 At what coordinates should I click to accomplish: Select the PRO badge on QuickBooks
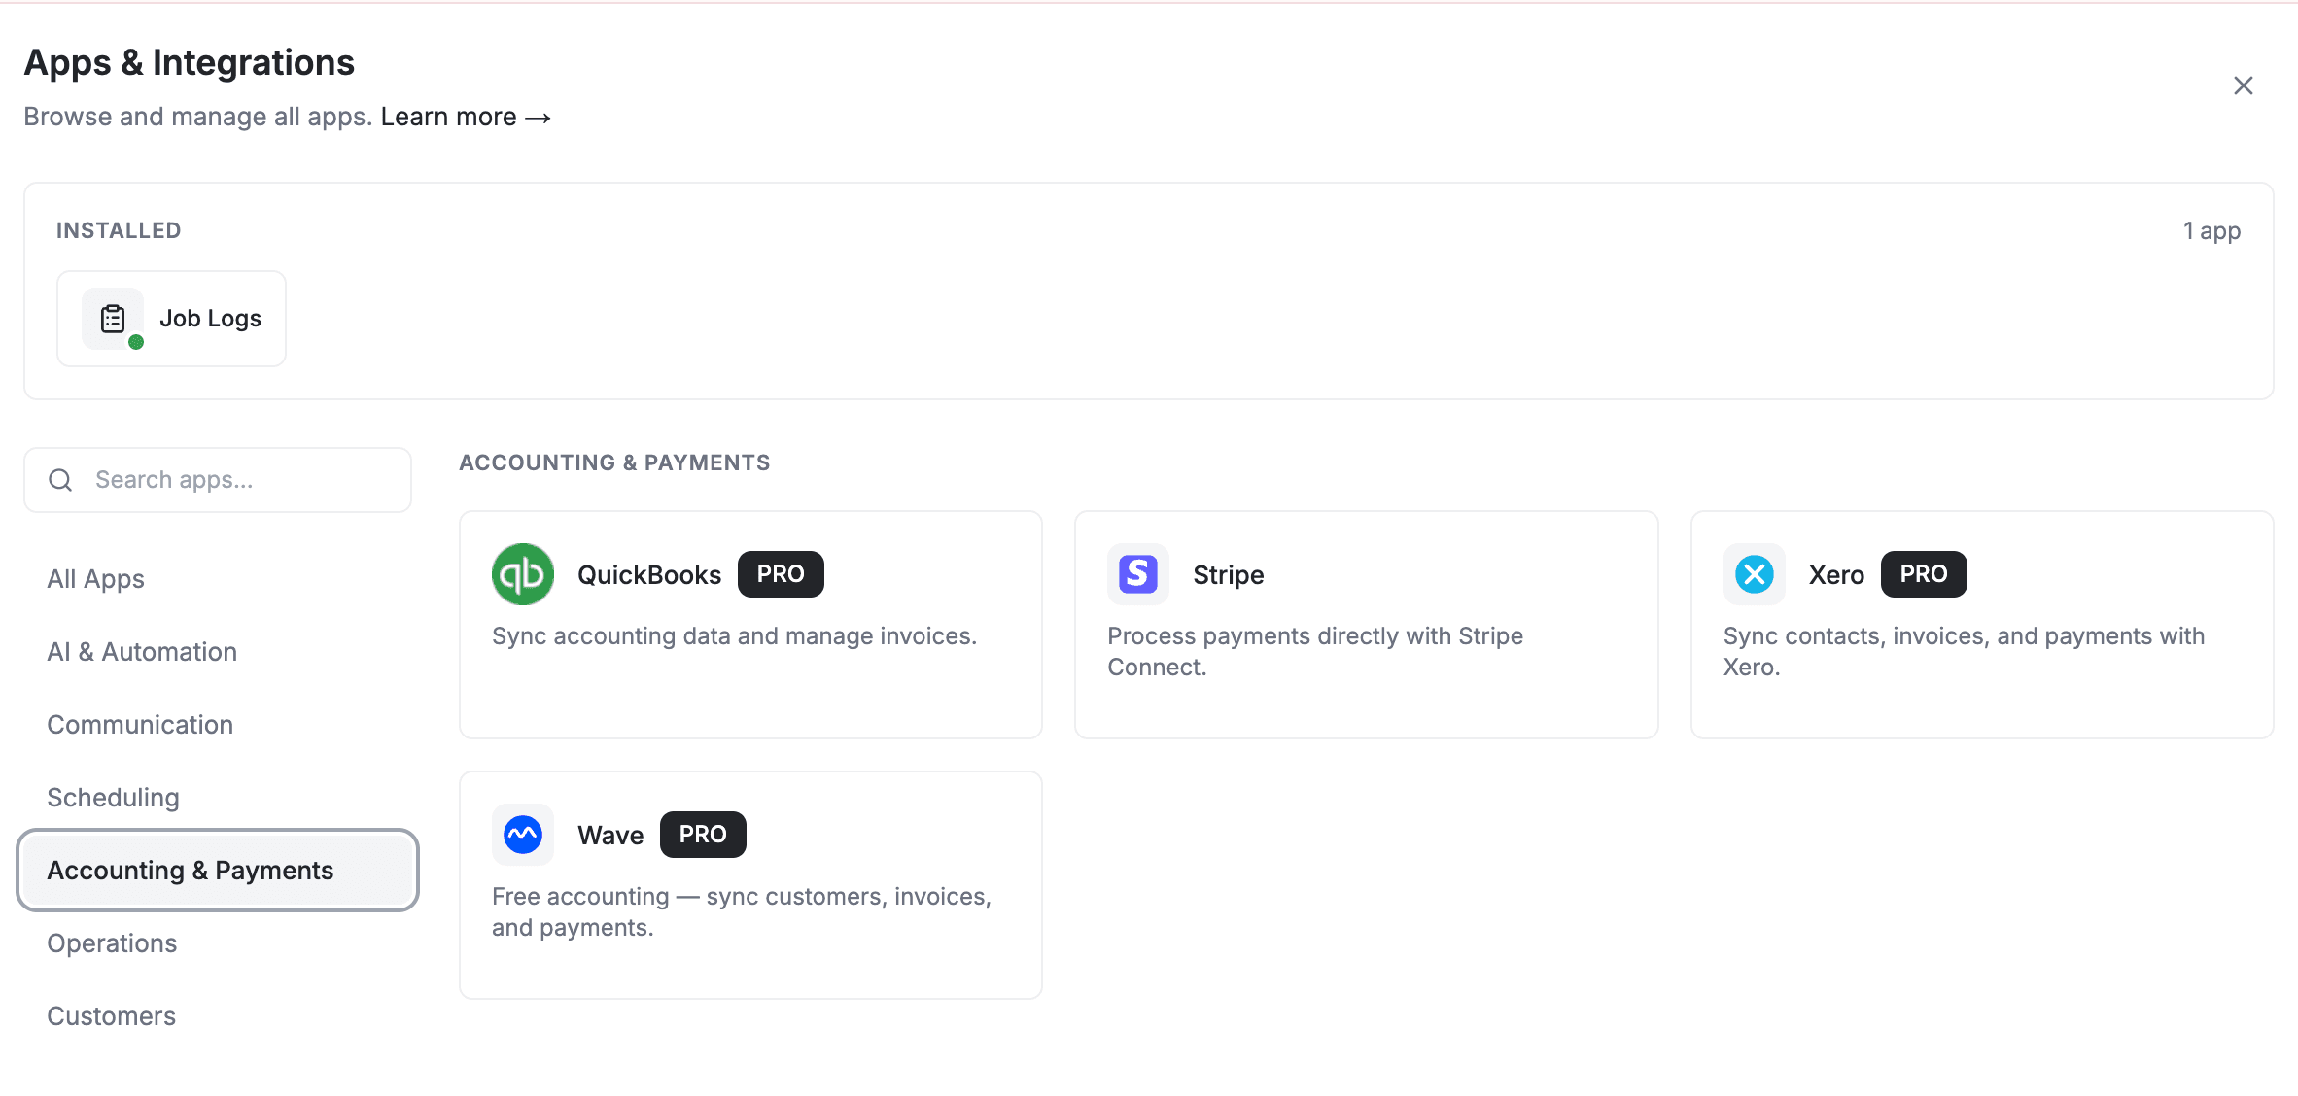click(x=781, y=573)
